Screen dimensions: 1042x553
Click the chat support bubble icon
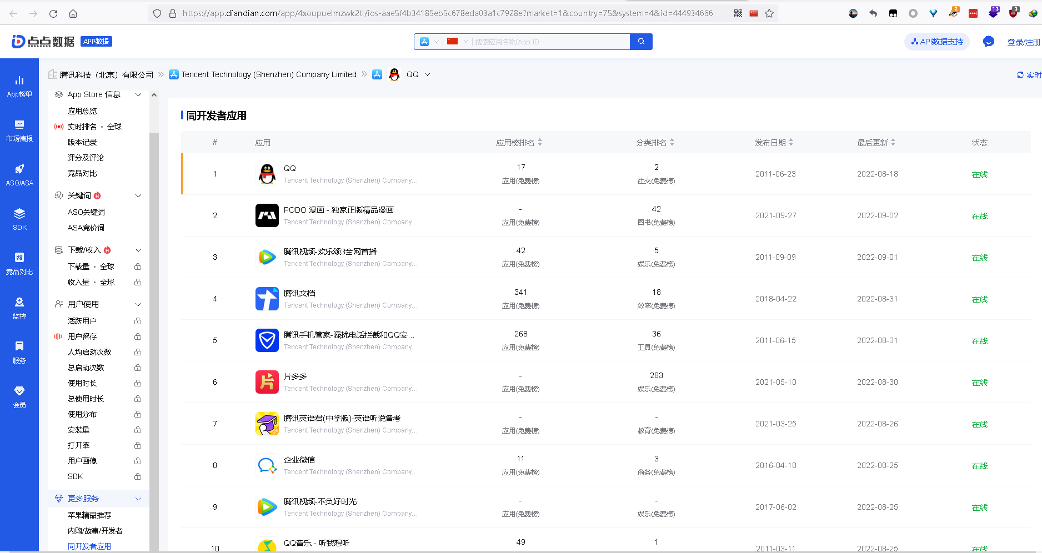click(989, 42)
